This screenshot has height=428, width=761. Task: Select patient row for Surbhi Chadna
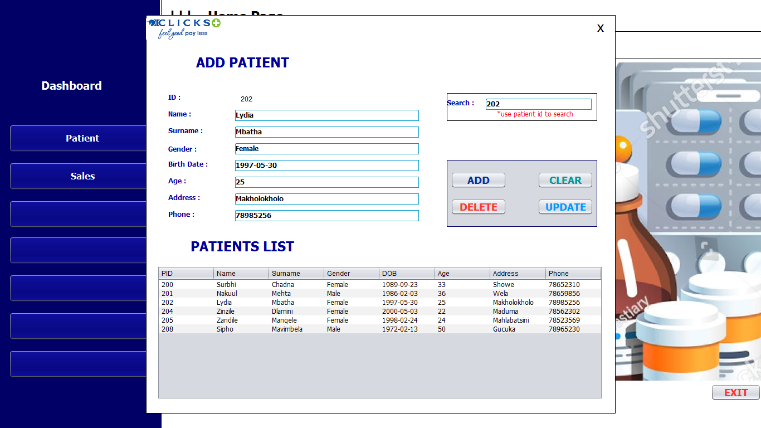379,285
